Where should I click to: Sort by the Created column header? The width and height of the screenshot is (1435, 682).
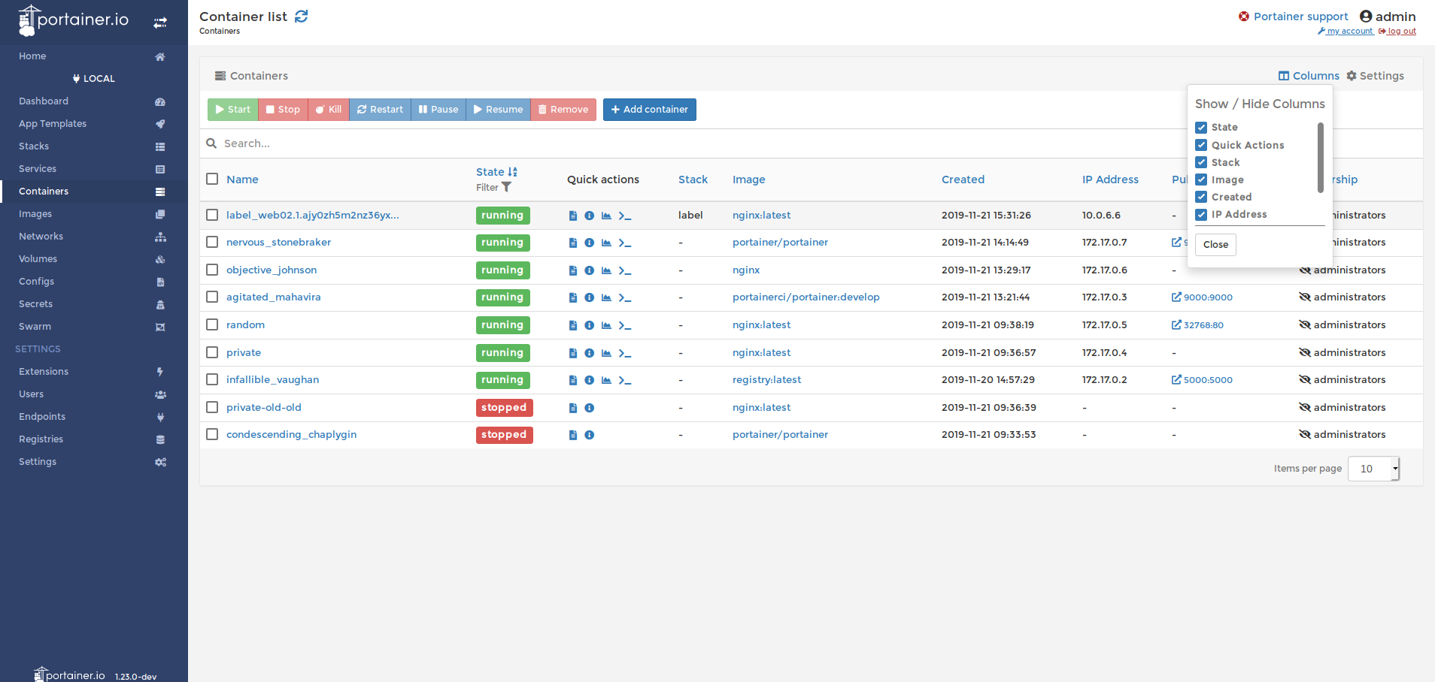point(963,180)
